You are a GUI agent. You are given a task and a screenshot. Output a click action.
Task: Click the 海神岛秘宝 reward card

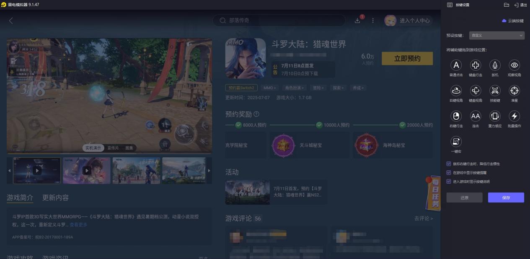point(393,145)
